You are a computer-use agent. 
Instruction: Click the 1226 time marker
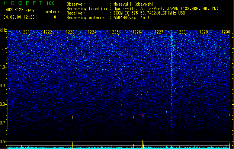[137, 32]
